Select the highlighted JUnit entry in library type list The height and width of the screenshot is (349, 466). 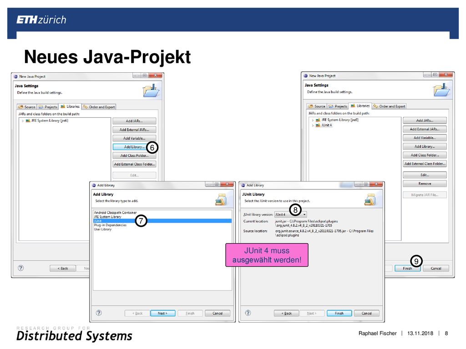tap(162, 221)
